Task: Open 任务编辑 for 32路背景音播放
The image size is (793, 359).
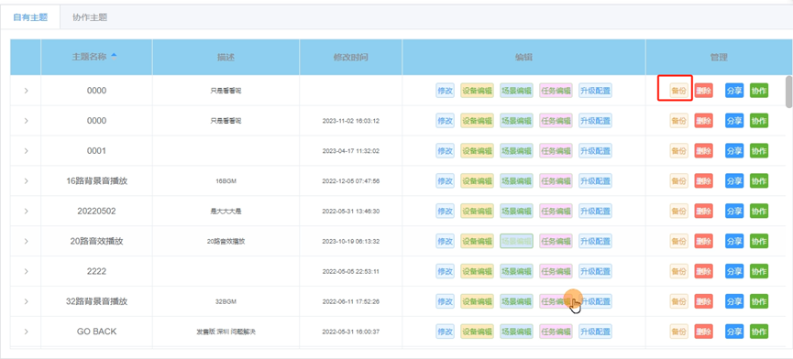Action: pyautogui.click(x=556, y=301)
